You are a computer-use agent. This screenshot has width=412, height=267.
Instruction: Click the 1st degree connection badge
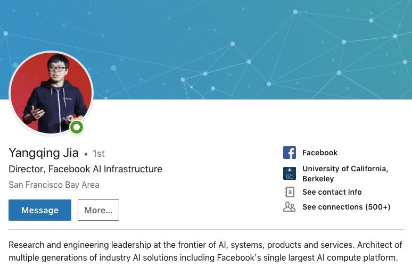(x=98, y=154)
